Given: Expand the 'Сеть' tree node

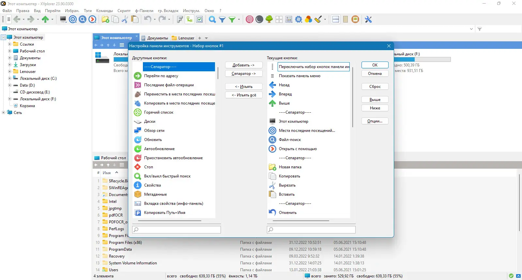Looking at the screenshot, I should click(x=3, y=113).
